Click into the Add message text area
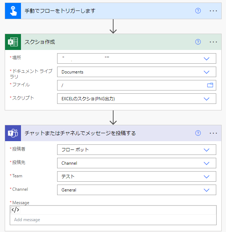The image size is (226, 232). (108, 220)
